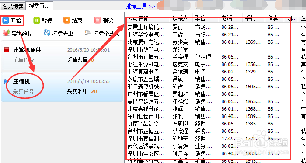Click contact name 王霞

tap(177, 35)
